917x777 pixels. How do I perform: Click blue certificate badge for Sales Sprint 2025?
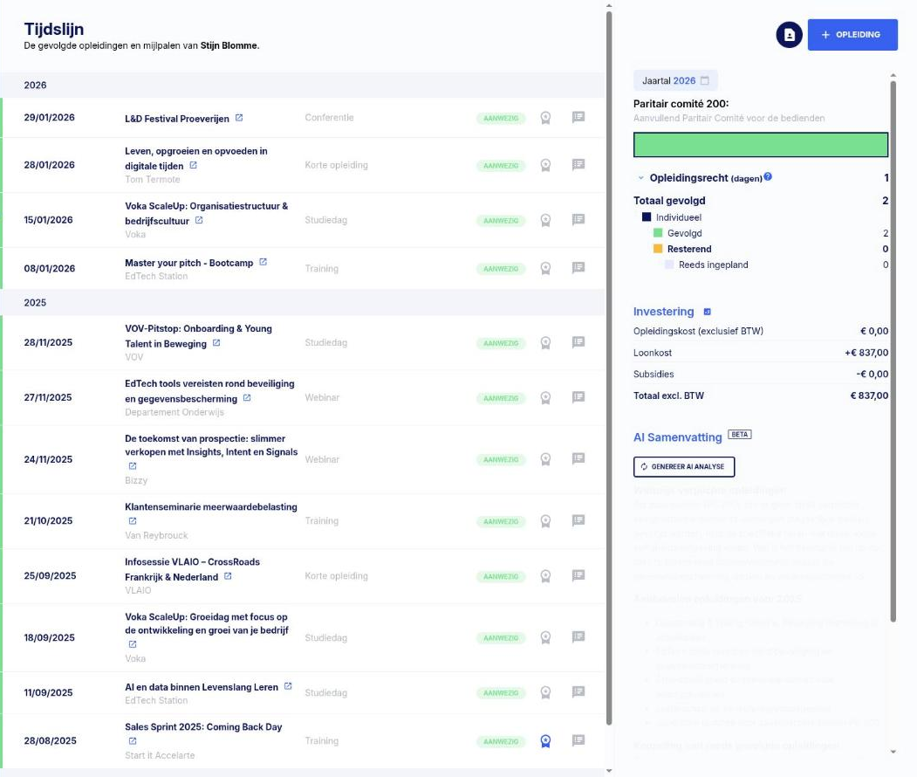pos(545,741)
